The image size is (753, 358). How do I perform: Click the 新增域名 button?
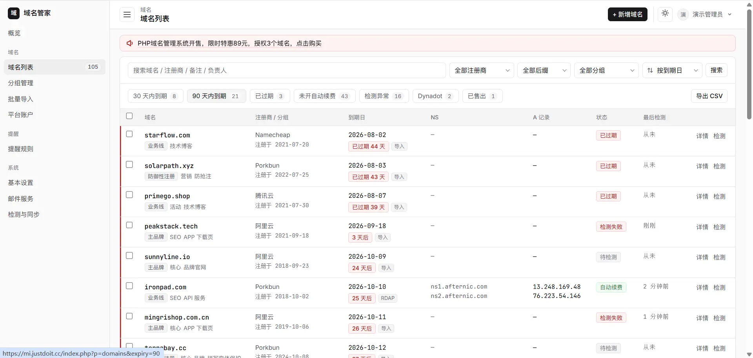pyautogui.click(x=627, y=15)
